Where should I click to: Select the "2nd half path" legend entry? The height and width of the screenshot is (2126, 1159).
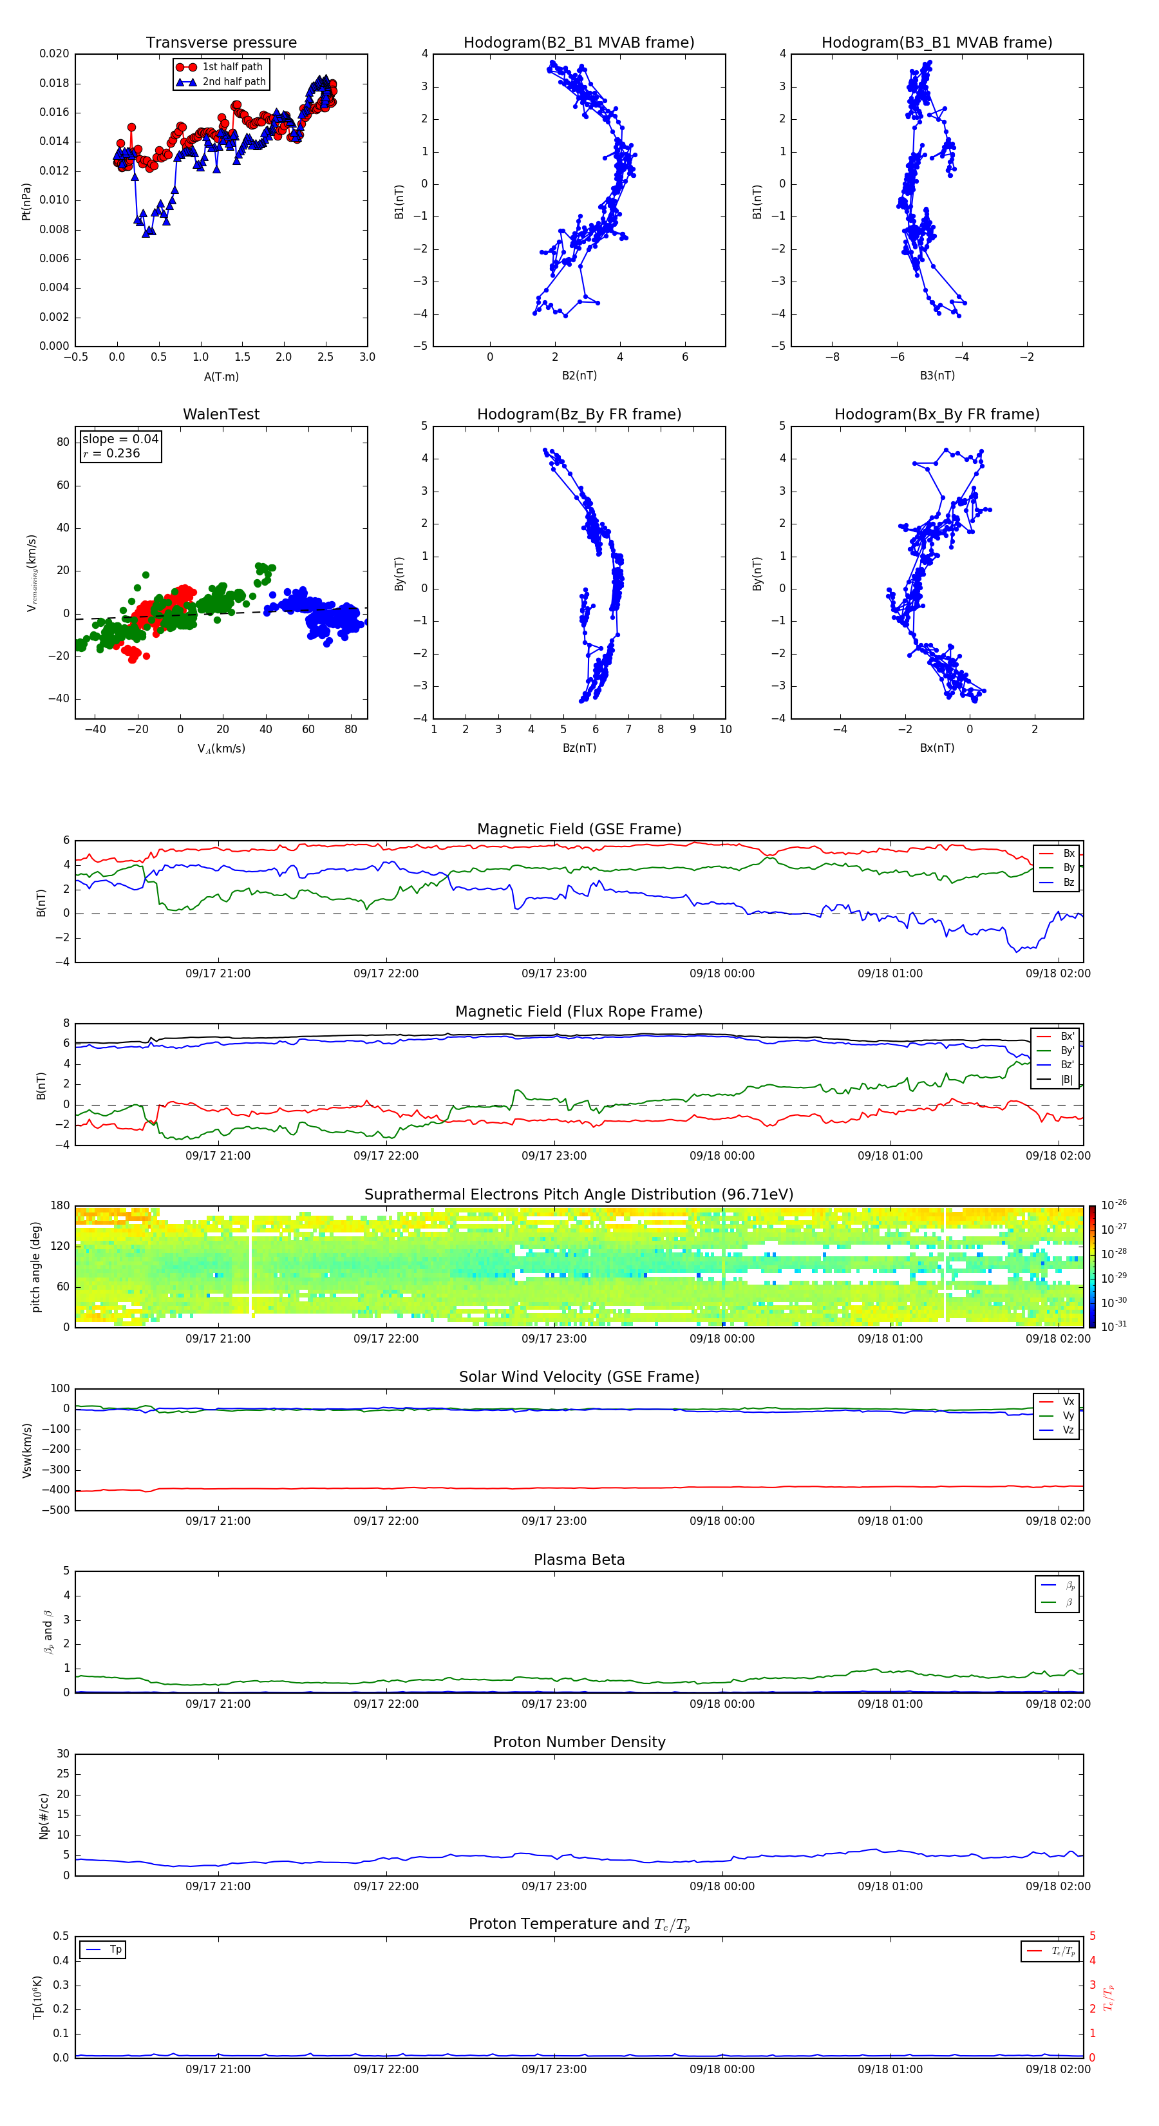coord(222,82)
